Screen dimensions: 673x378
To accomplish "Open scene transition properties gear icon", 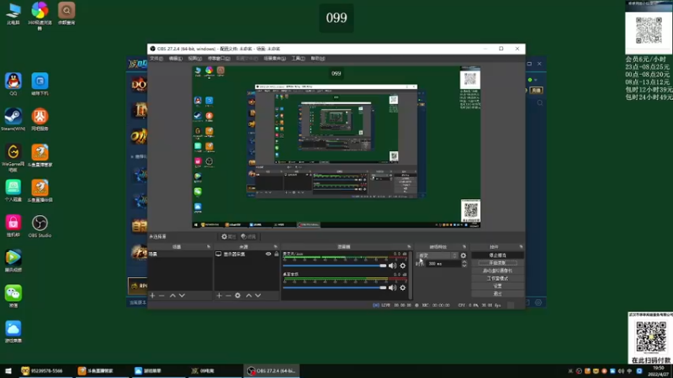I will 464,255.
